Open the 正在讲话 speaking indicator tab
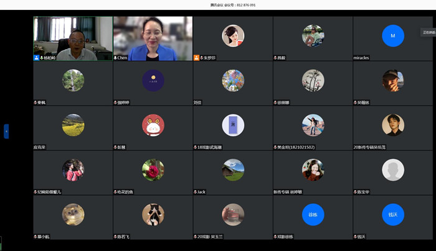 (x=429, y=32)
